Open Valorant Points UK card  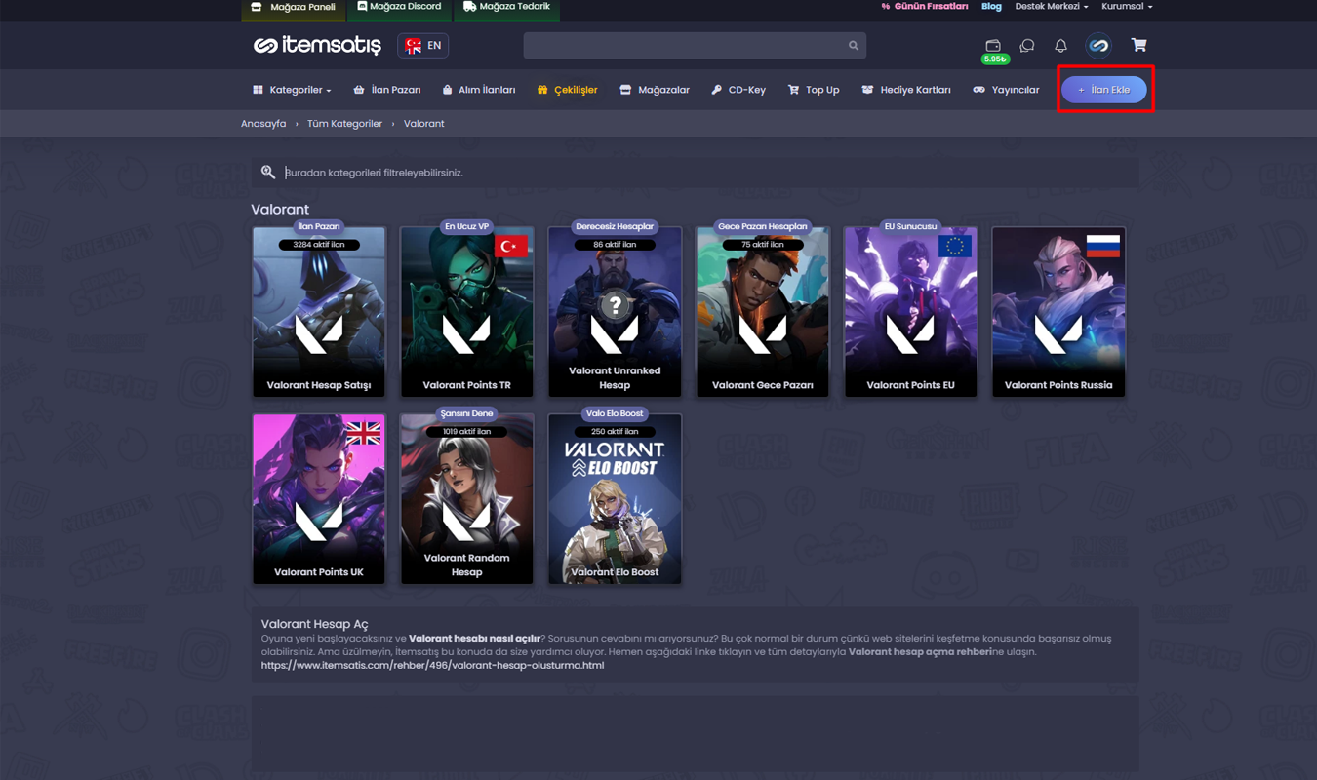tap(319, 499)
